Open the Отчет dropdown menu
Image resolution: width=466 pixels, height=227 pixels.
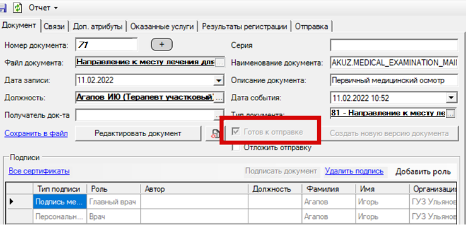43,8
